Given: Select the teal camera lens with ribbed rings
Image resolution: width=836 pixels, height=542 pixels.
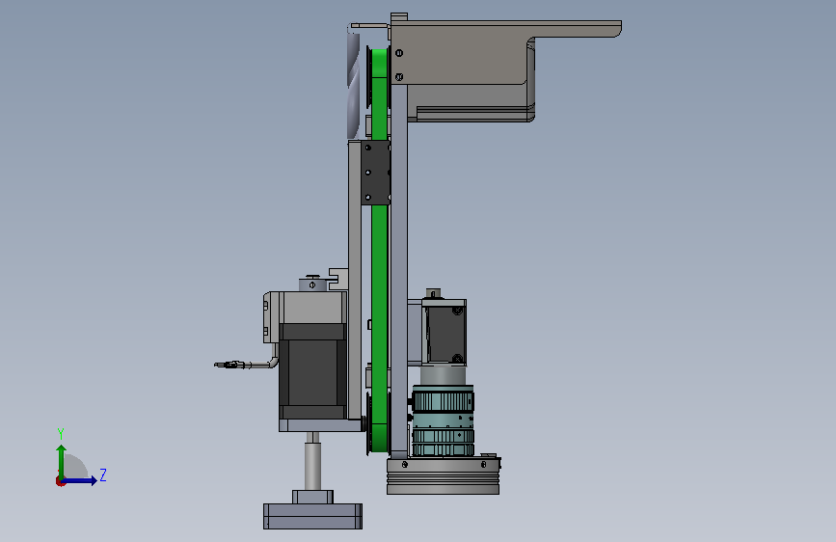Looking at the screenshot, I should (443, 421).
